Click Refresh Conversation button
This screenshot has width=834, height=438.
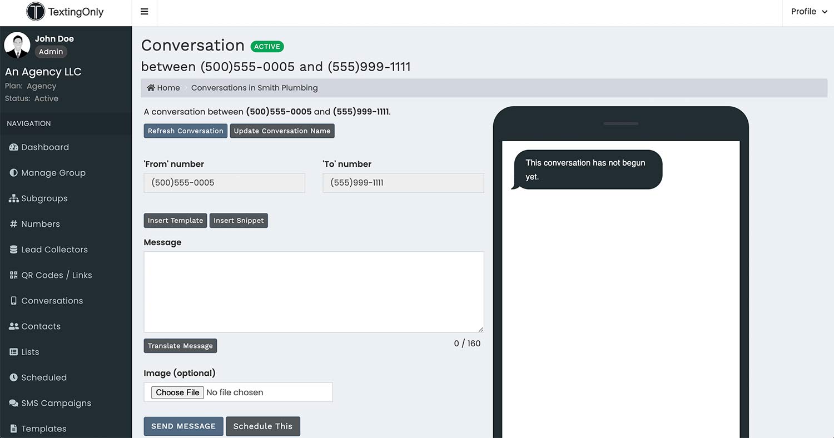point(185,131)
